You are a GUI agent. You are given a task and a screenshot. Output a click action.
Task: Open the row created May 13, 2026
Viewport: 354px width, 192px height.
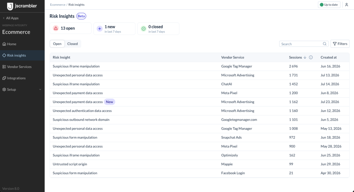click(x=199, y=128)
